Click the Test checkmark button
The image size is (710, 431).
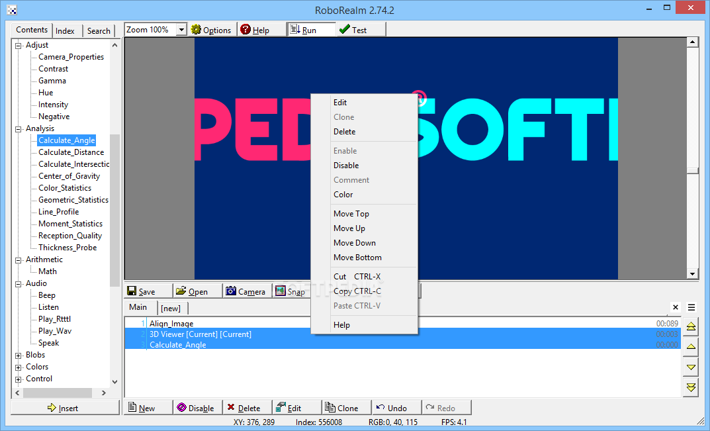pyautogui.click(x=361, y=30)
